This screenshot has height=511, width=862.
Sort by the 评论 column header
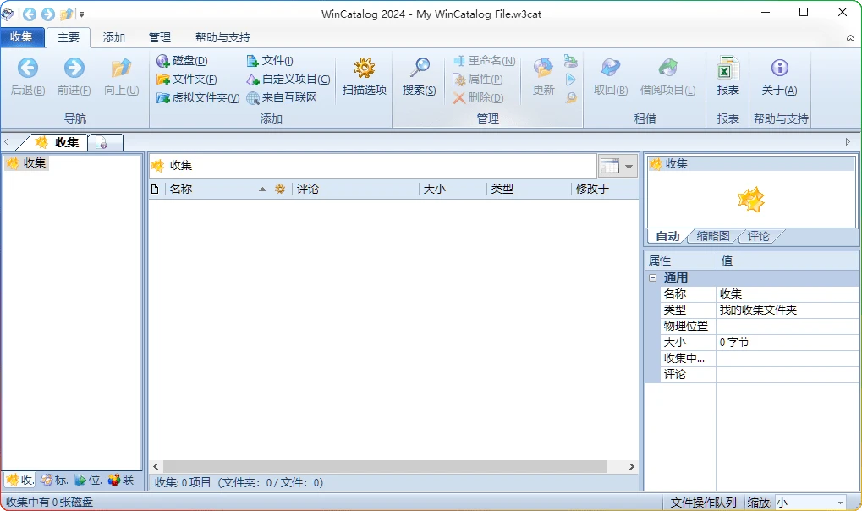coord(355,190)
